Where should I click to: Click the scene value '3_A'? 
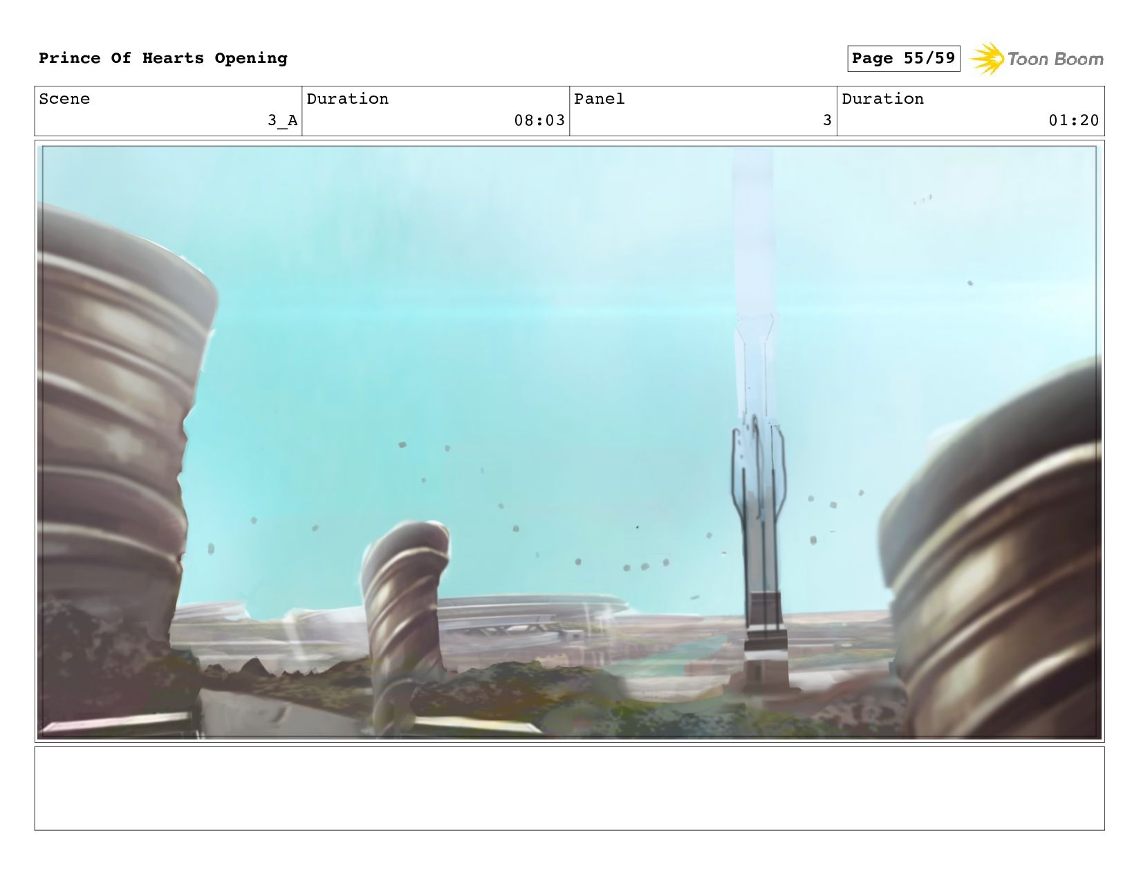click(283, 120)
